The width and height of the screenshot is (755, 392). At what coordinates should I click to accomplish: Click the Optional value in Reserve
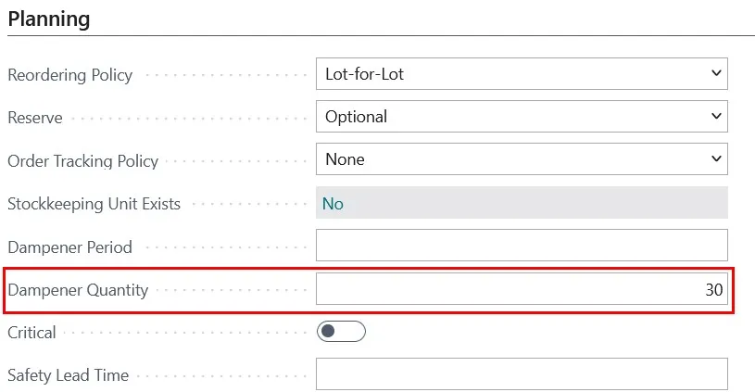click(356, 117)
